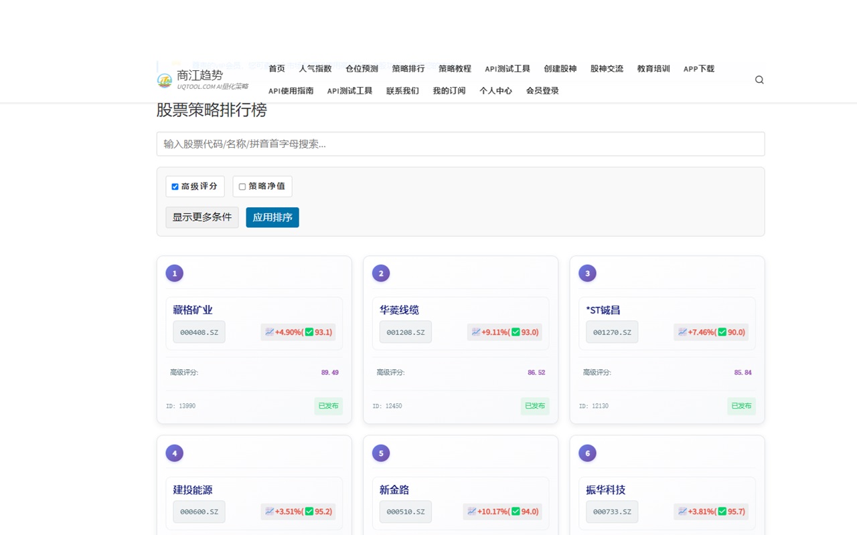Click the magnifying glass search icon
This screenshot has height=535, width=857.
click(x=759, y=79)
